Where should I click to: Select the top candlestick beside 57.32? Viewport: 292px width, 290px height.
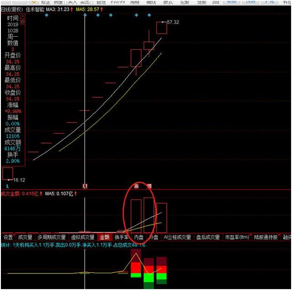pos(161,28)
